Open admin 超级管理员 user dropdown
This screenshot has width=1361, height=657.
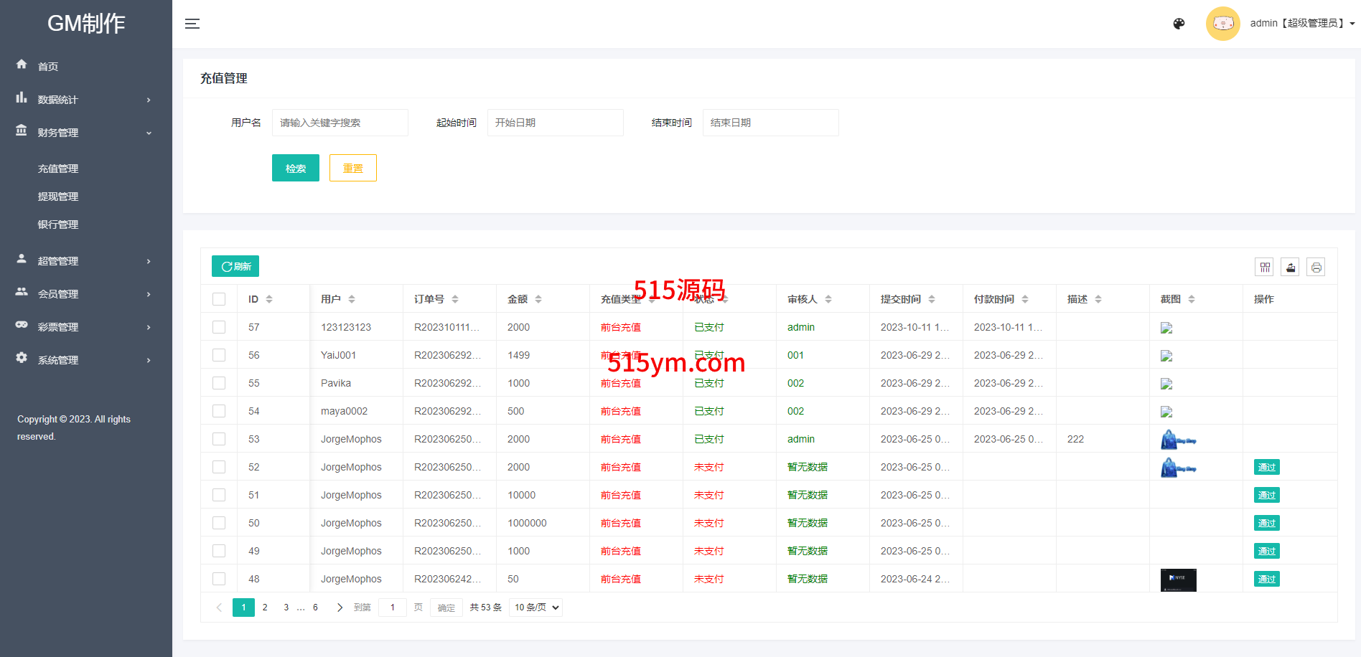pos(1301,24)
